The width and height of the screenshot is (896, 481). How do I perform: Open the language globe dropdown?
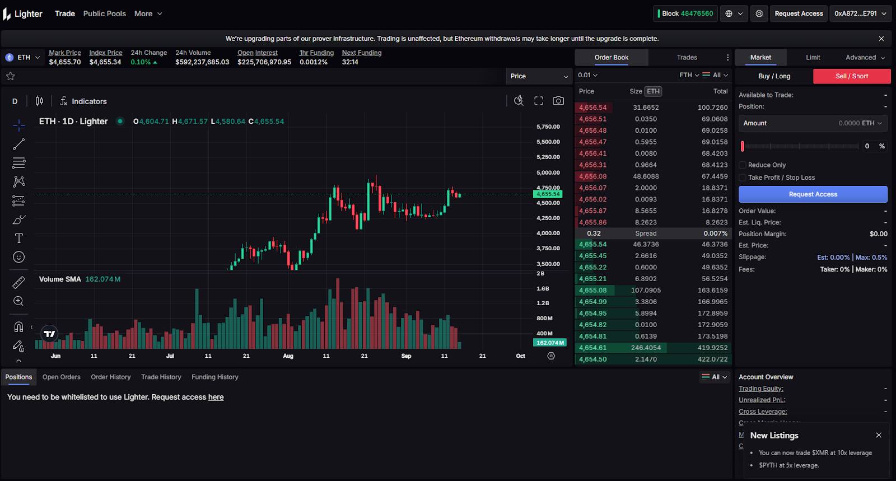734,13
